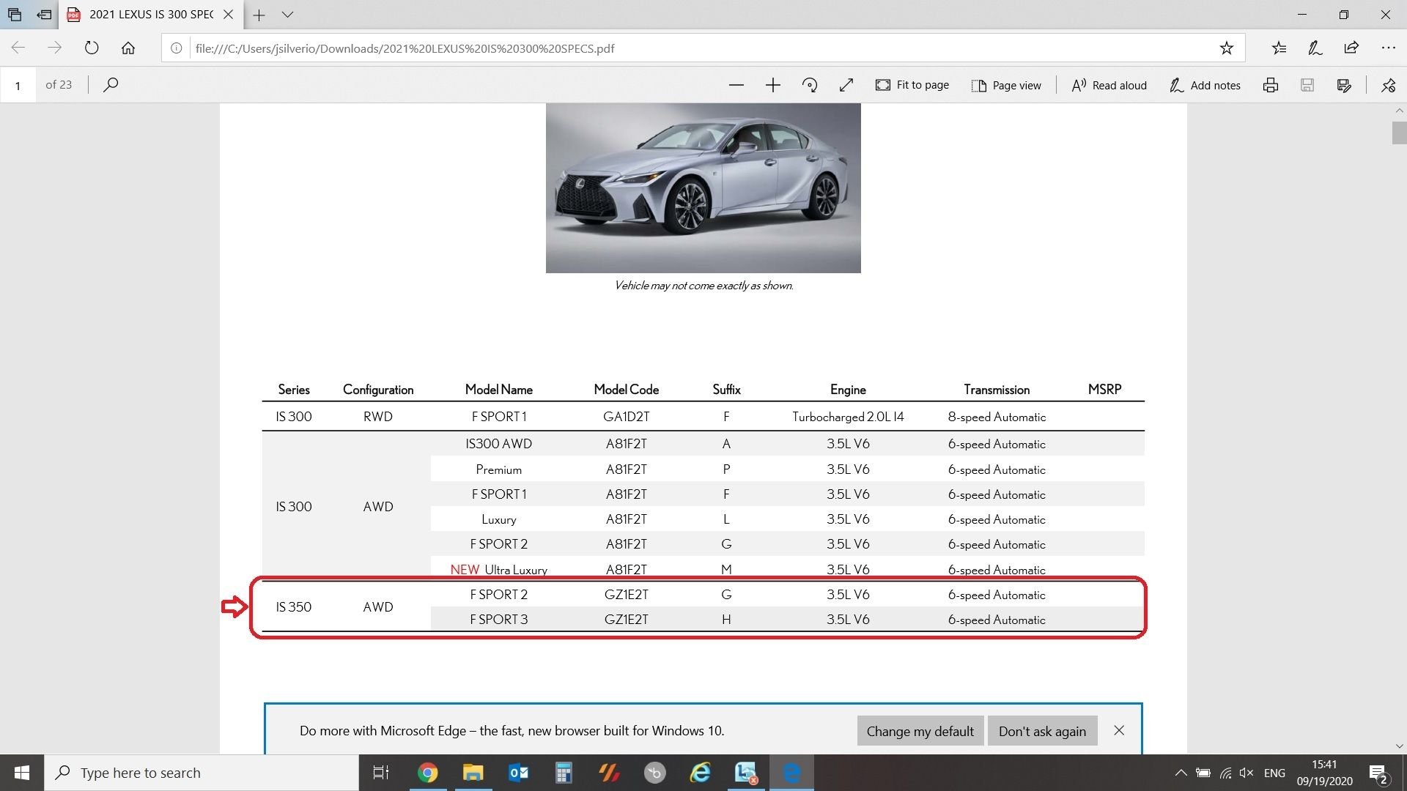Click Don't ask again button
The image size is (1407, 791).
point(1042,731)
